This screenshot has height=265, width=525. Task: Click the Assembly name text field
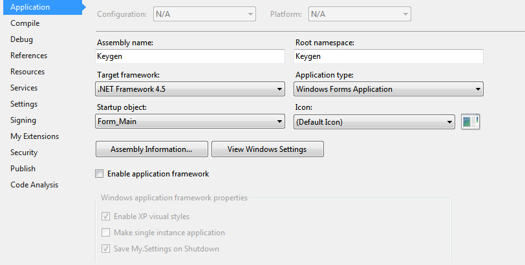[x=190, y=57]
